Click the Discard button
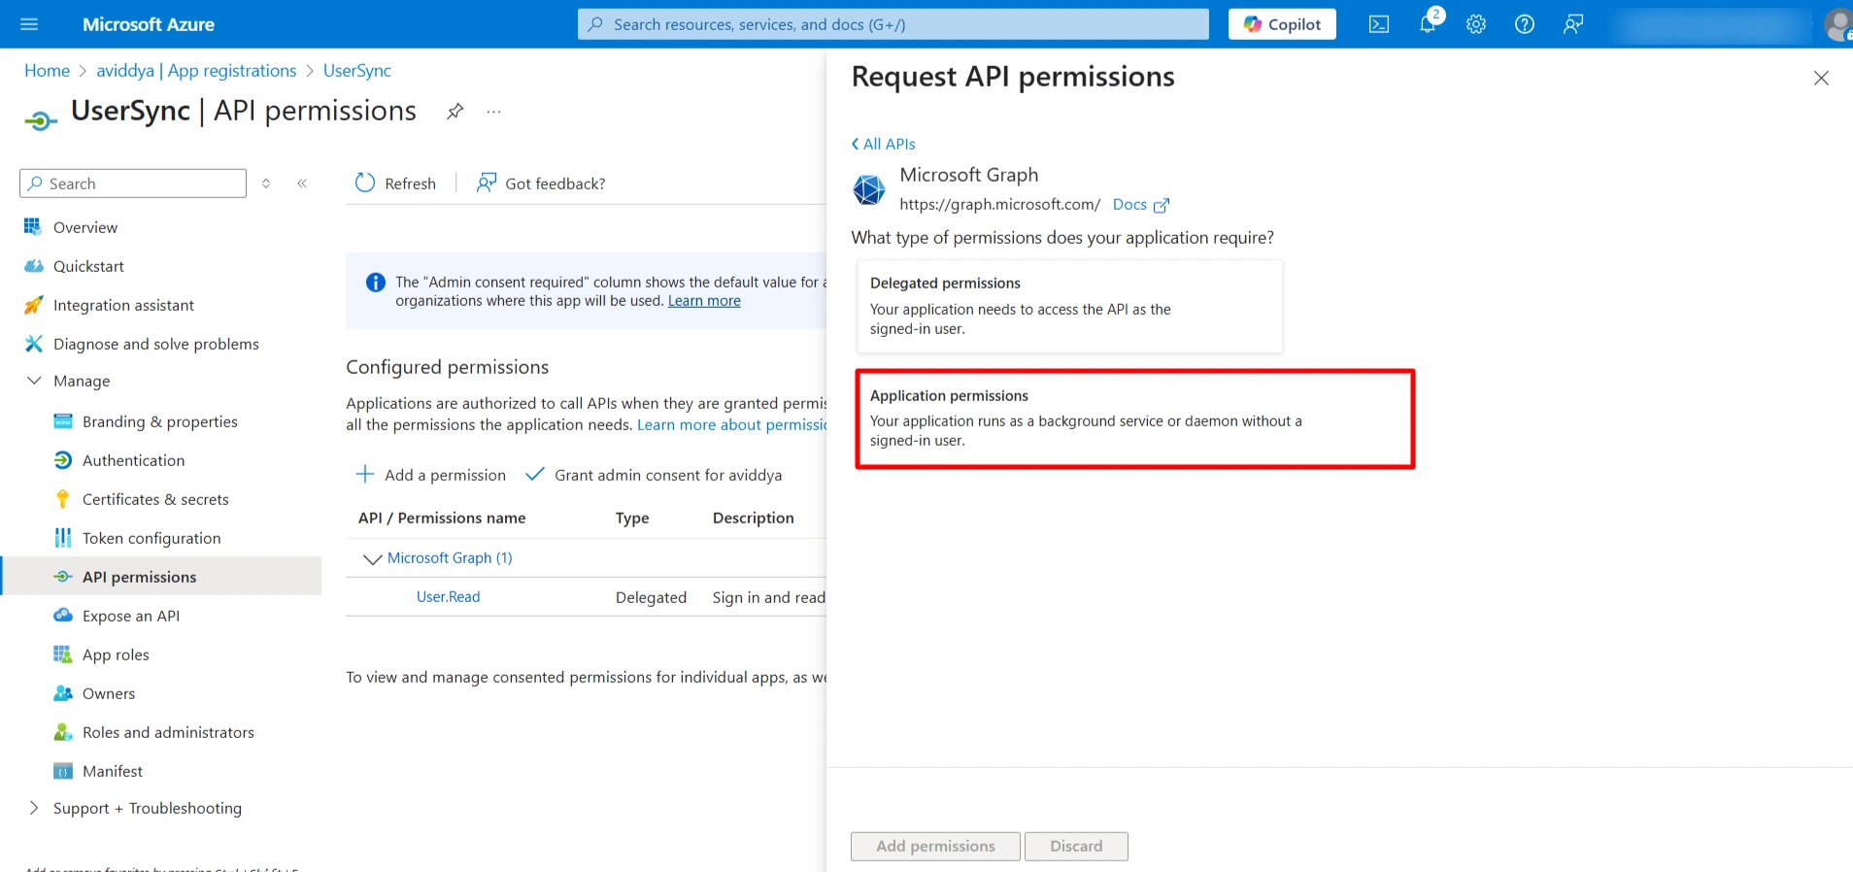This screenshot has width=1853, height=872. pos(1076,846)
